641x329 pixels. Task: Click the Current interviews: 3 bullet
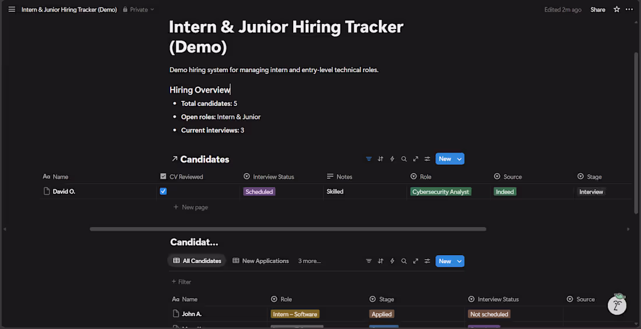(x=213, y=130)
